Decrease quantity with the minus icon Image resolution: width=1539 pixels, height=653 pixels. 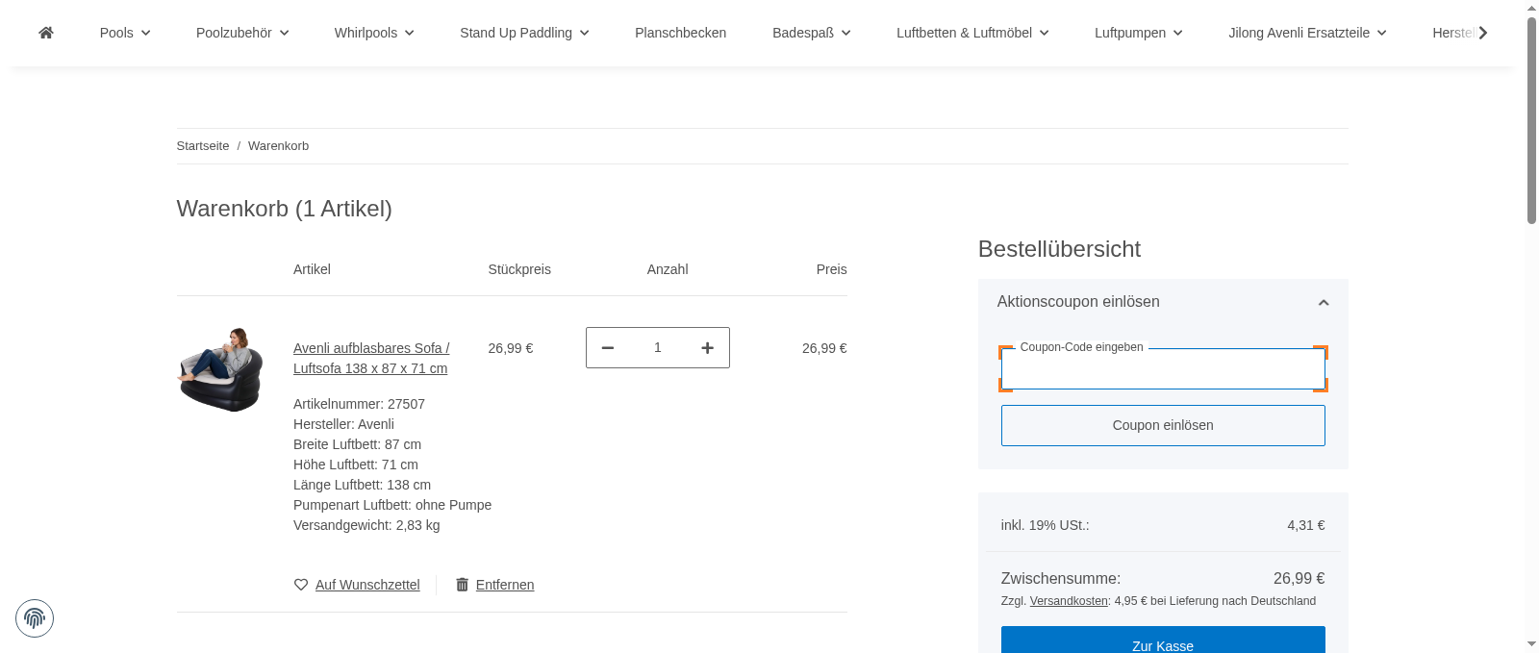pyautogui.click(x=608, y=348)
